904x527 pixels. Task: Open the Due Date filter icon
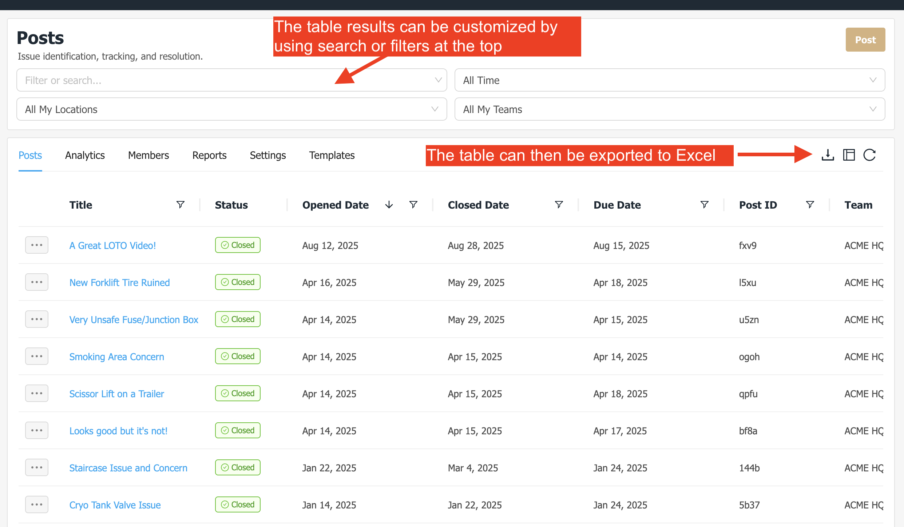(704, 205)
